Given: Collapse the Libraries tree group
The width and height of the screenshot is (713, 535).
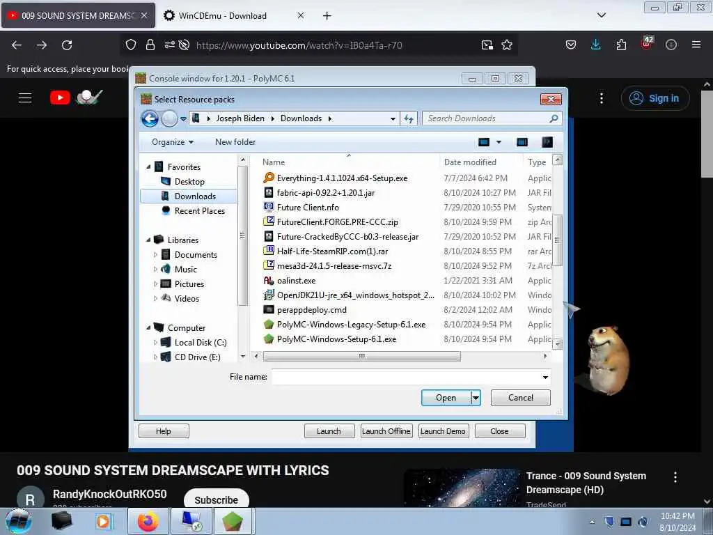Looking at the screenshot, I should 149,240.
